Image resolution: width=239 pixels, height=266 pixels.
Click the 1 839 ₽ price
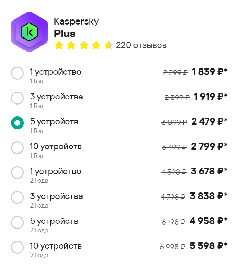pos(210,72)
